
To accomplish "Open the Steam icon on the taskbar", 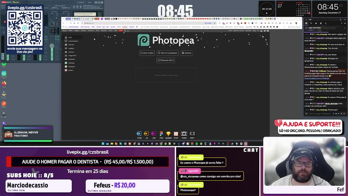I will click(x=232, y=144).
